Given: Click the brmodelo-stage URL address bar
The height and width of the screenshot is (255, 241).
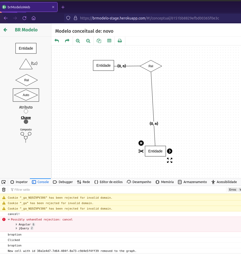Looking at the screenshot, I should point(149,18).
